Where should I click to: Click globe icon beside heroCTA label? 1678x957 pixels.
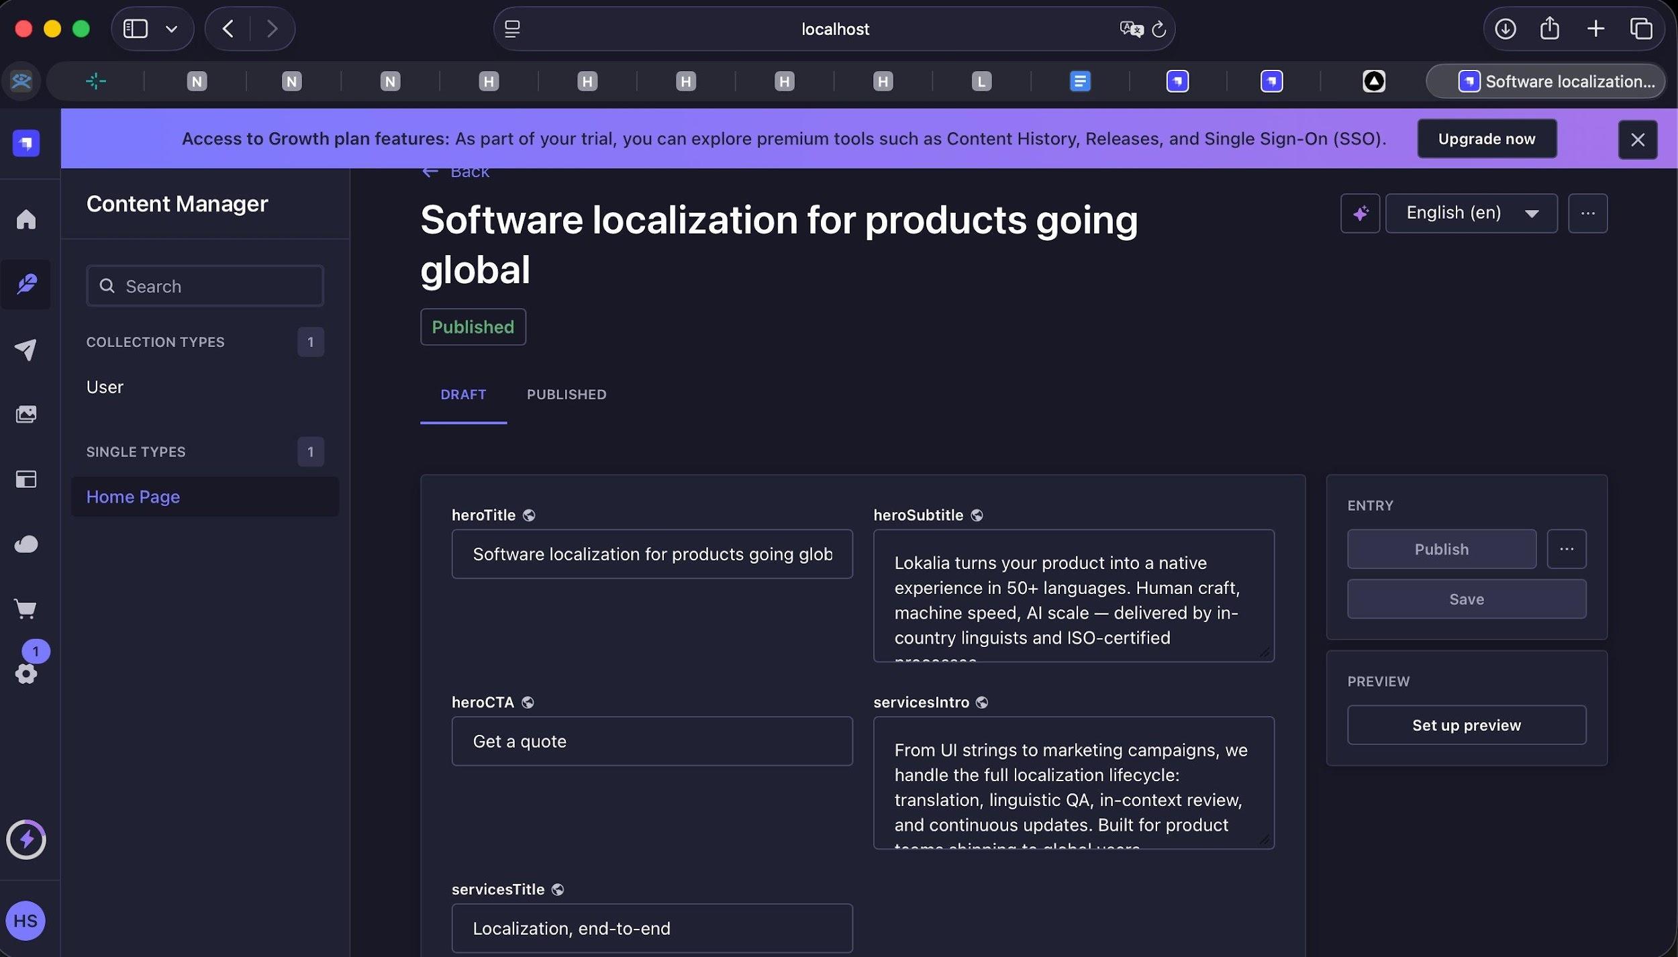(528, 702)
